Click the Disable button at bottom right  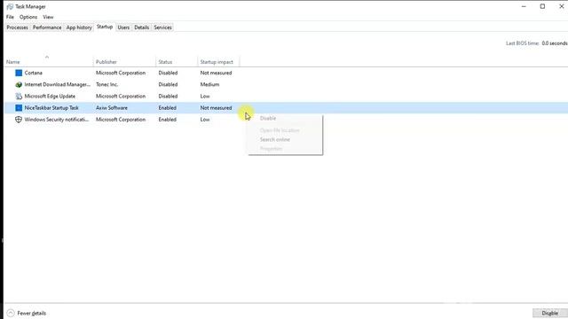click(x=550, y=313)
